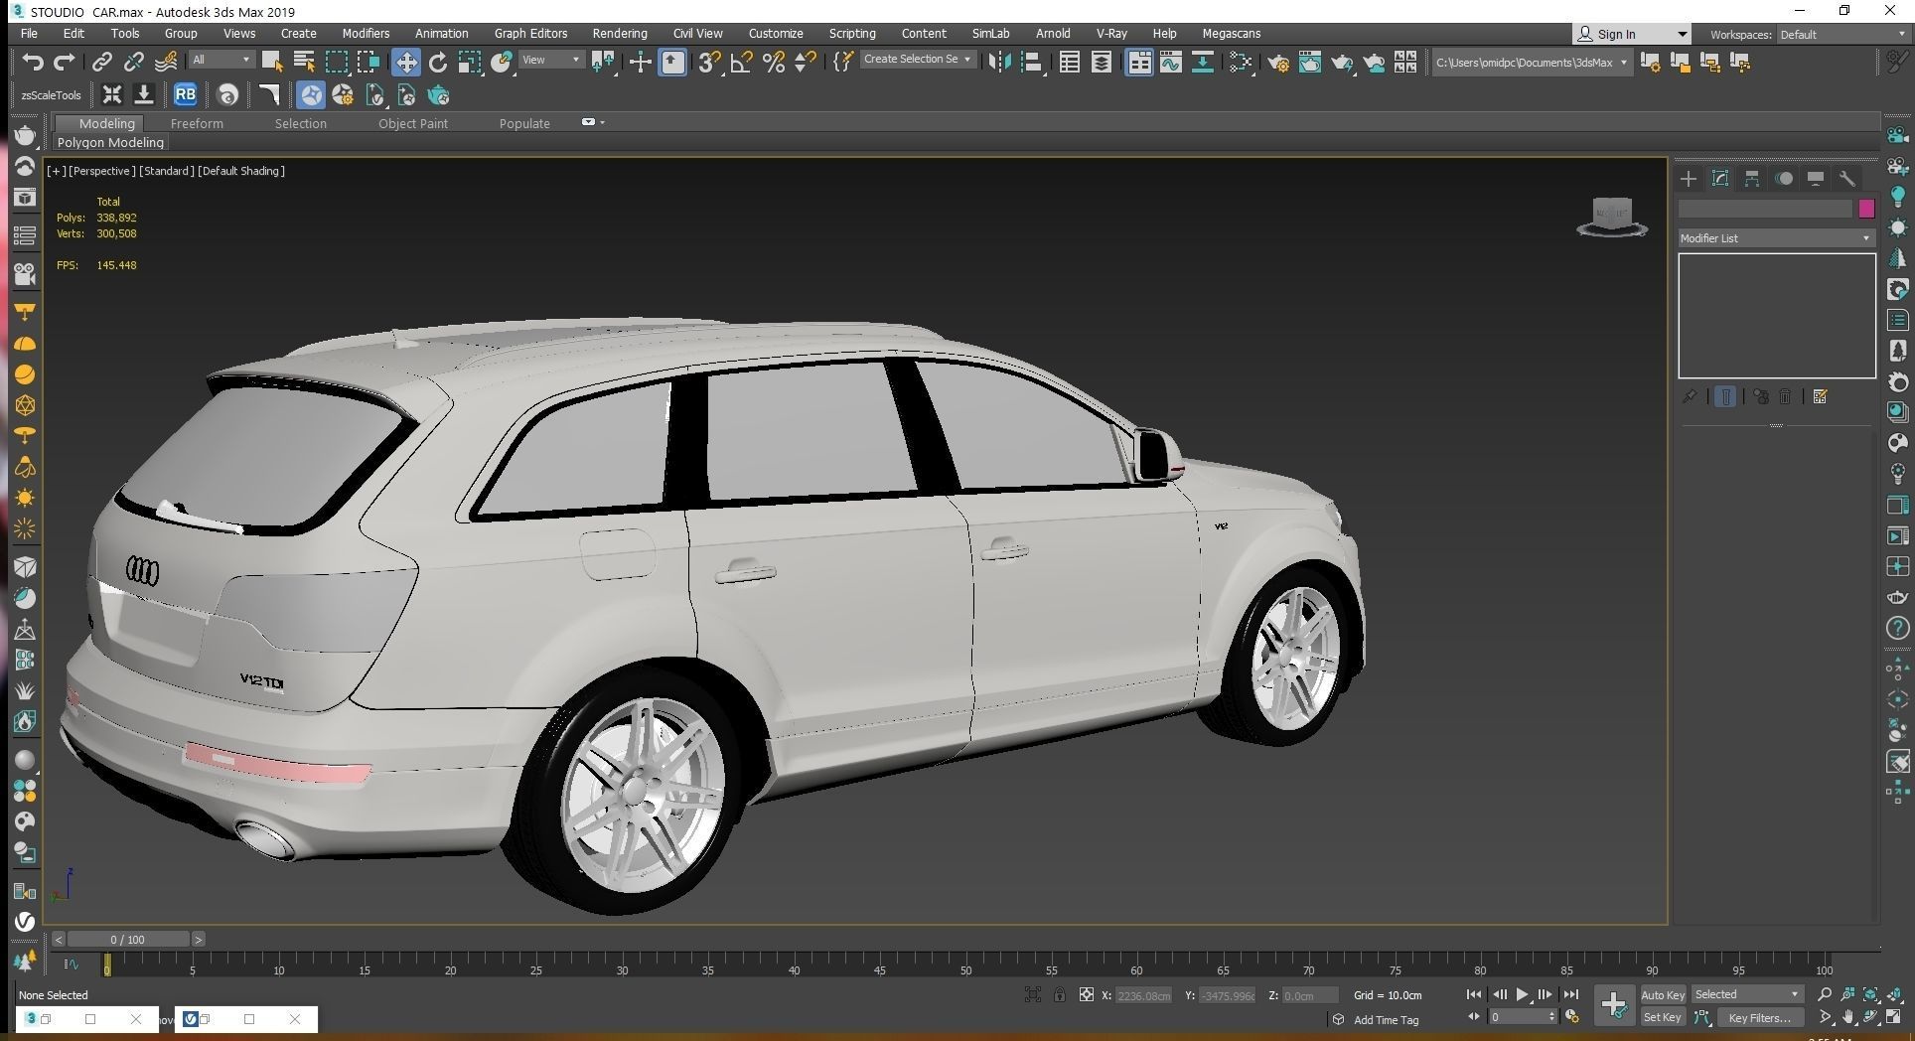Open the Layer Explorer icon

click(x=1102, y=63)
